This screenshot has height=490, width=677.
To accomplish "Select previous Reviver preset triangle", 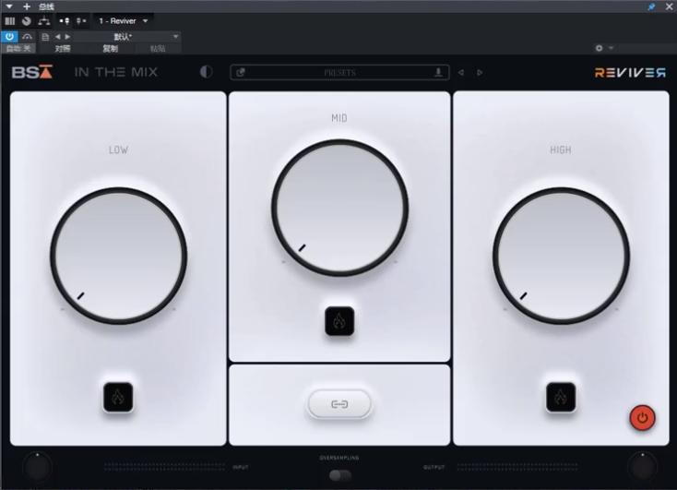I will 461,73.
